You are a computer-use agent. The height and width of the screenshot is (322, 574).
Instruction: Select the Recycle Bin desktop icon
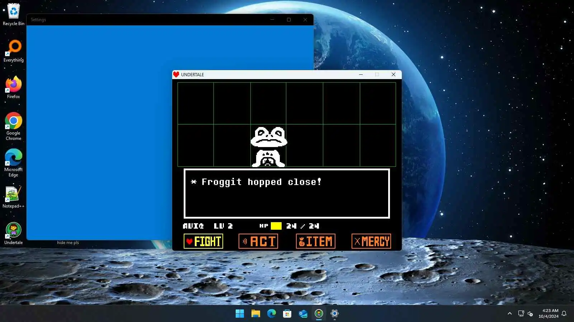coord(14,14)
